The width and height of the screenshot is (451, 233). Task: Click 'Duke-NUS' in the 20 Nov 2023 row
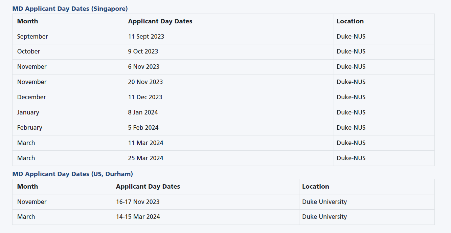351,82
